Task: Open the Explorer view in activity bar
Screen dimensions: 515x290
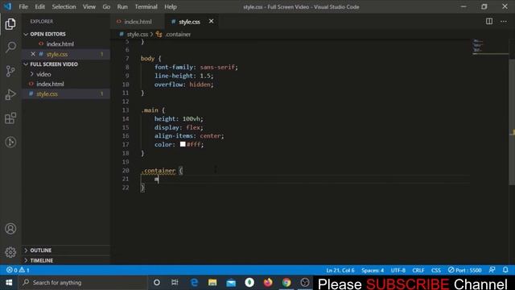Action: [x=10, y=24]
